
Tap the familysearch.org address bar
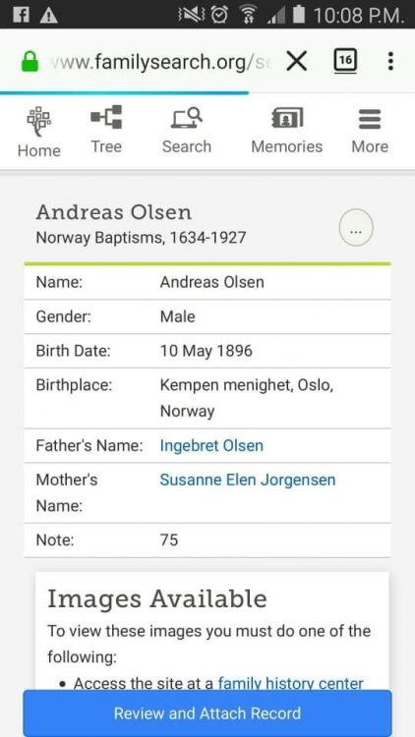pos(159,62)
